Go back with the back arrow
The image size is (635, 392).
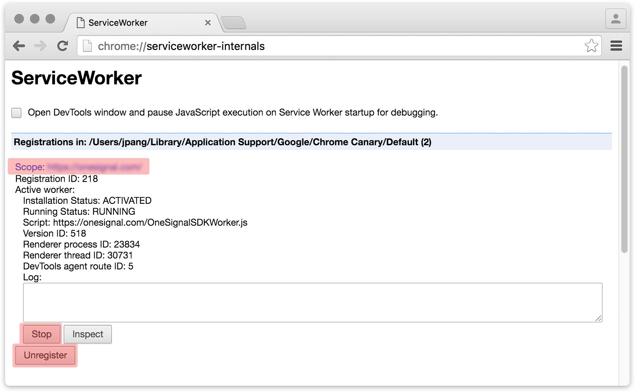(x=19, y=46)
